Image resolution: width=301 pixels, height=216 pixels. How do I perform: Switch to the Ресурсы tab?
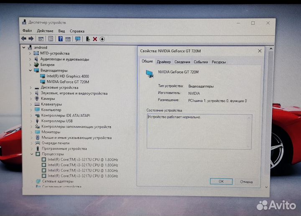coord(219,62)
